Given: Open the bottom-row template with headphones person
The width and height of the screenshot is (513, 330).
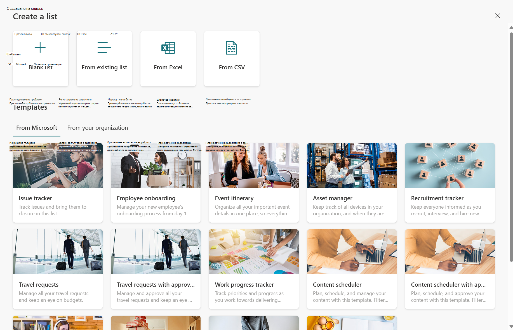Looking at the screenshot, I should [x=58, y=323].
